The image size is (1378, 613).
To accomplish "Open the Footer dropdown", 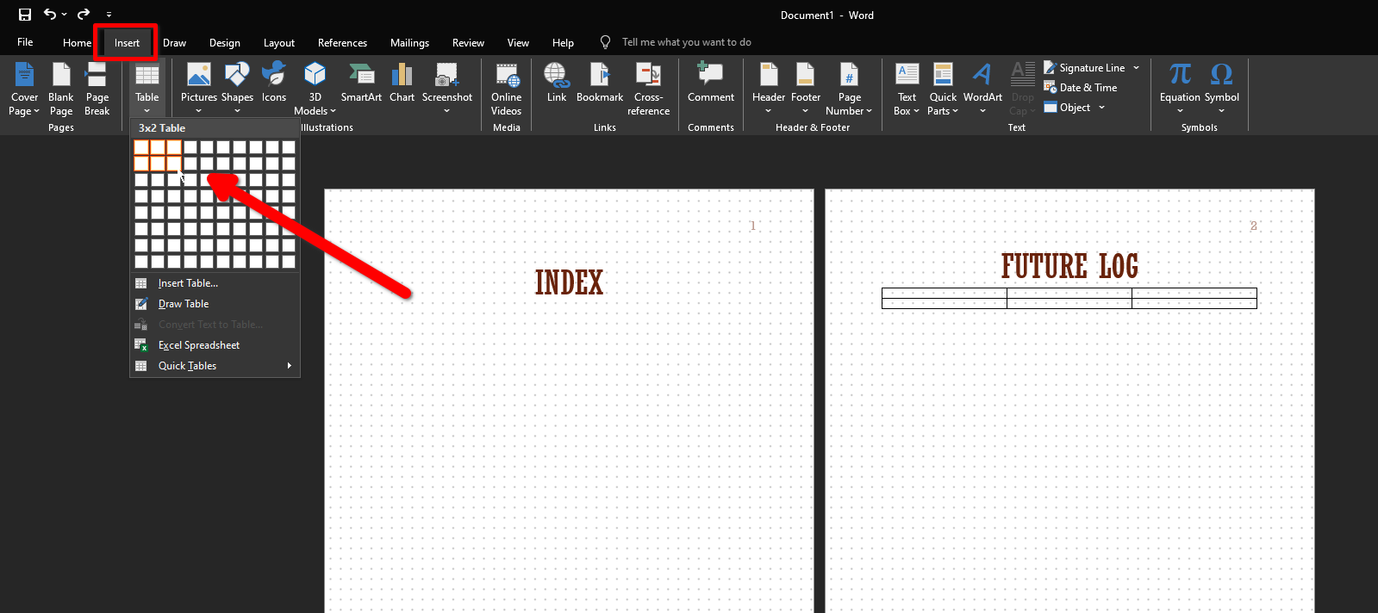I will (806, 89).
